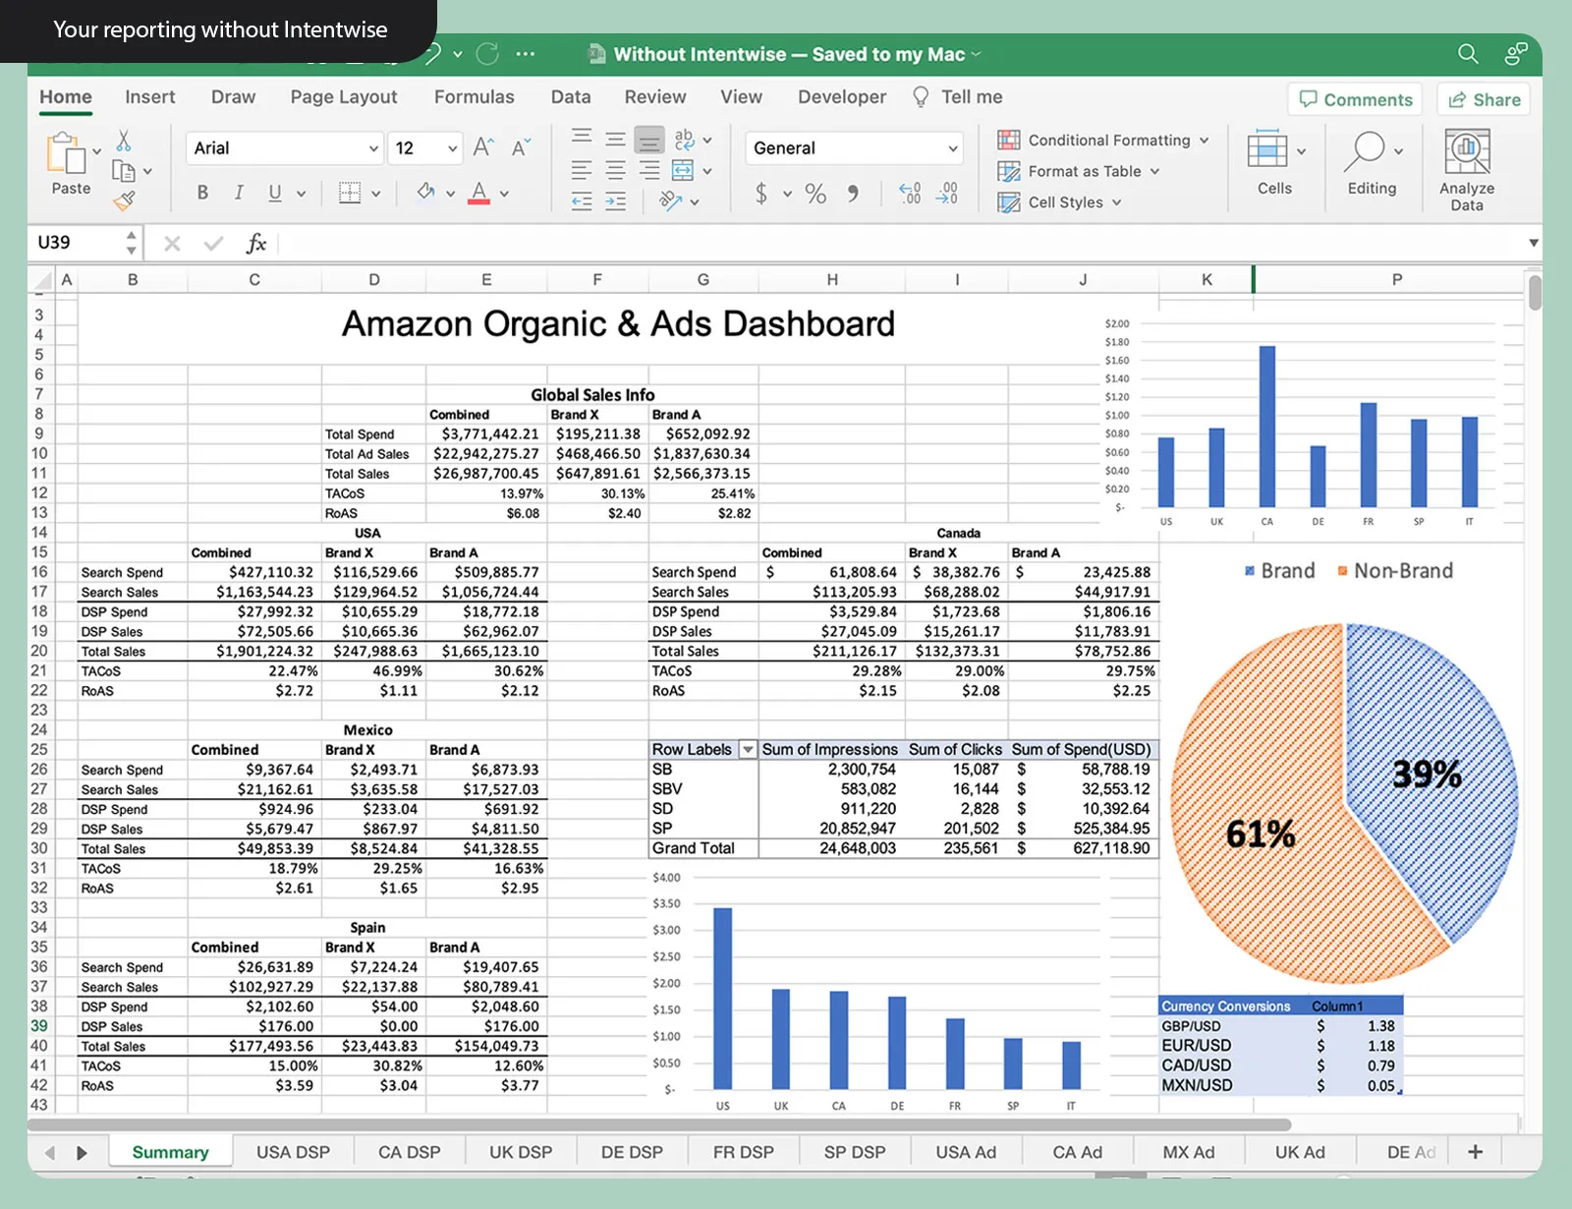Screen dimensions: 1572x1209
Task: Go to next sheet with arrow
Action: pos(83,1153)
